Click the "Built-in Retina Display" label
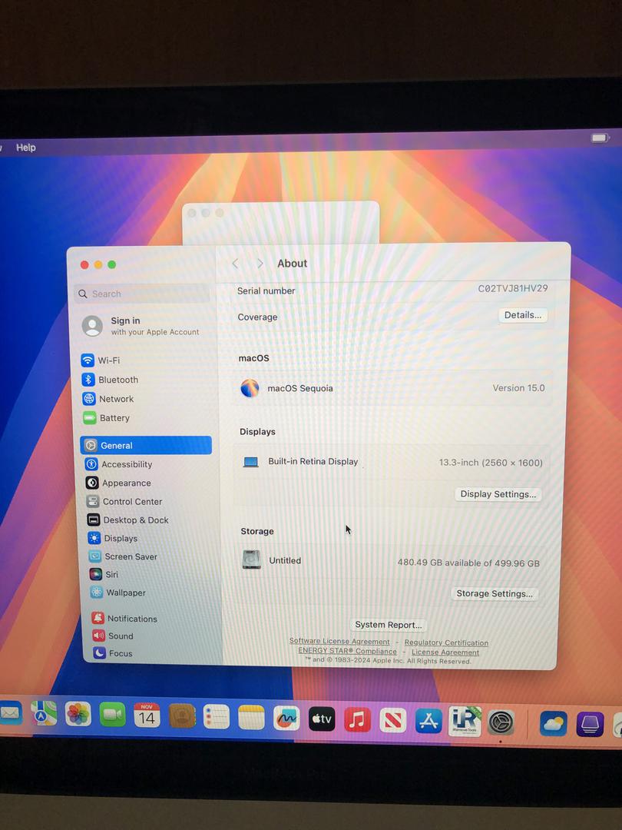 (x=313, y=462)
